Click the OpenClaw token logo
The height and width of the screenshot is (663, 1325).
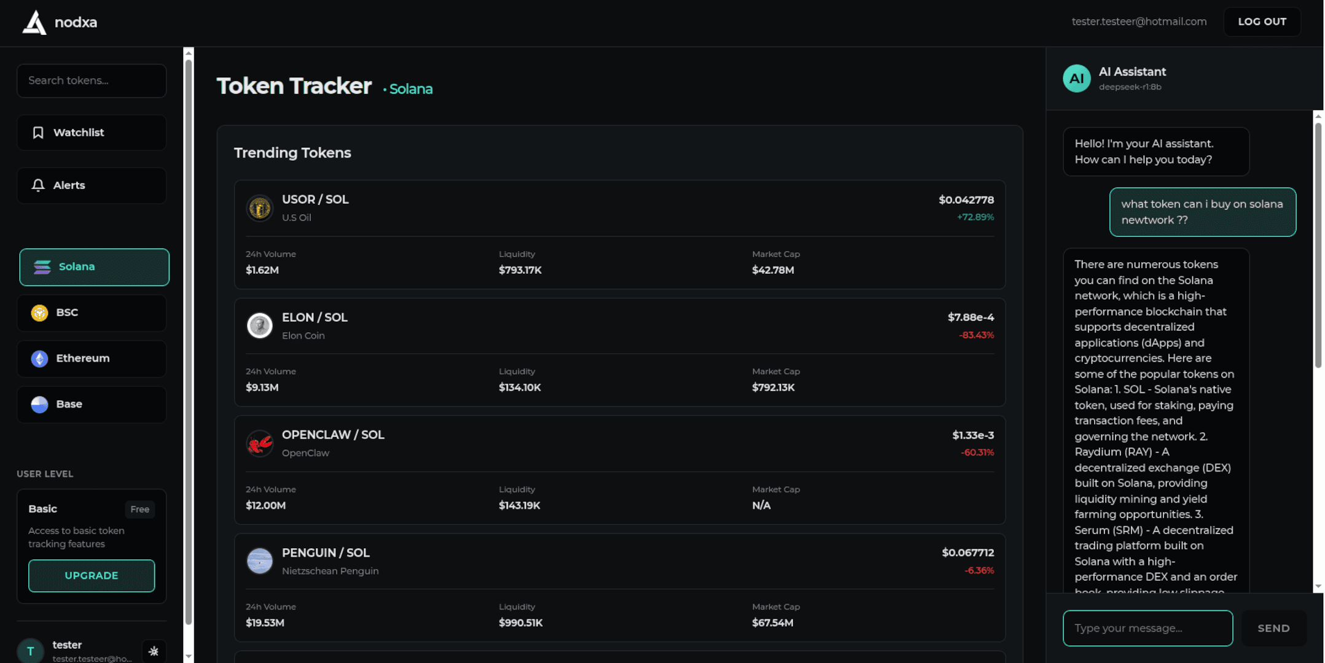click(260, 443)
